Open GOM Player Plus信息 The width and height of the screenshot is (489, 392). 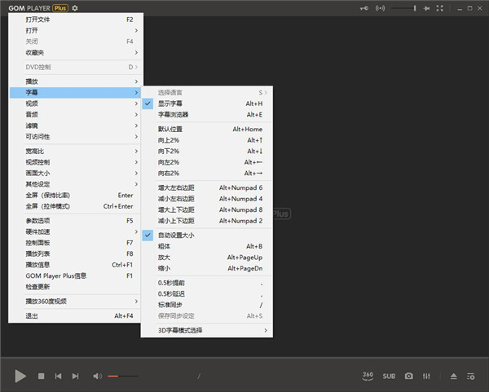[x=76, y=275]
